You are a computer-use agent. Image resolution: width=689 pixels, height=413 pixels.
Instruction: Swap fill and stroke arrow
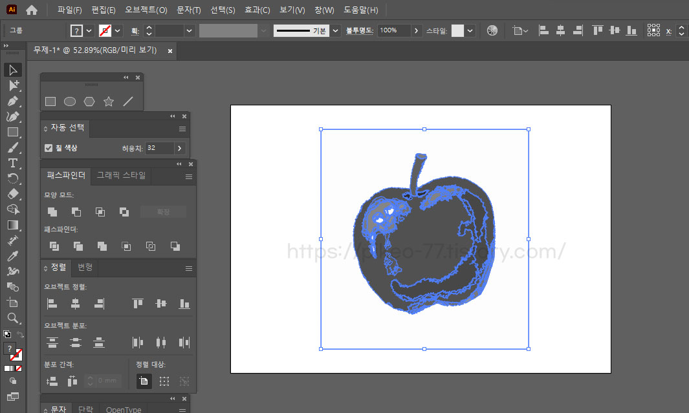click(x=20, y=334)
